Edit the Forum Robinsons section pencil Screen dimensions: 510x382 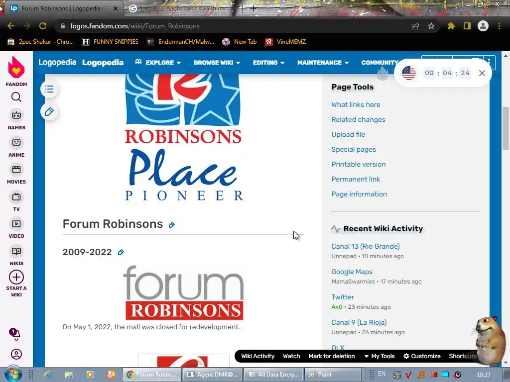point(172,225)
